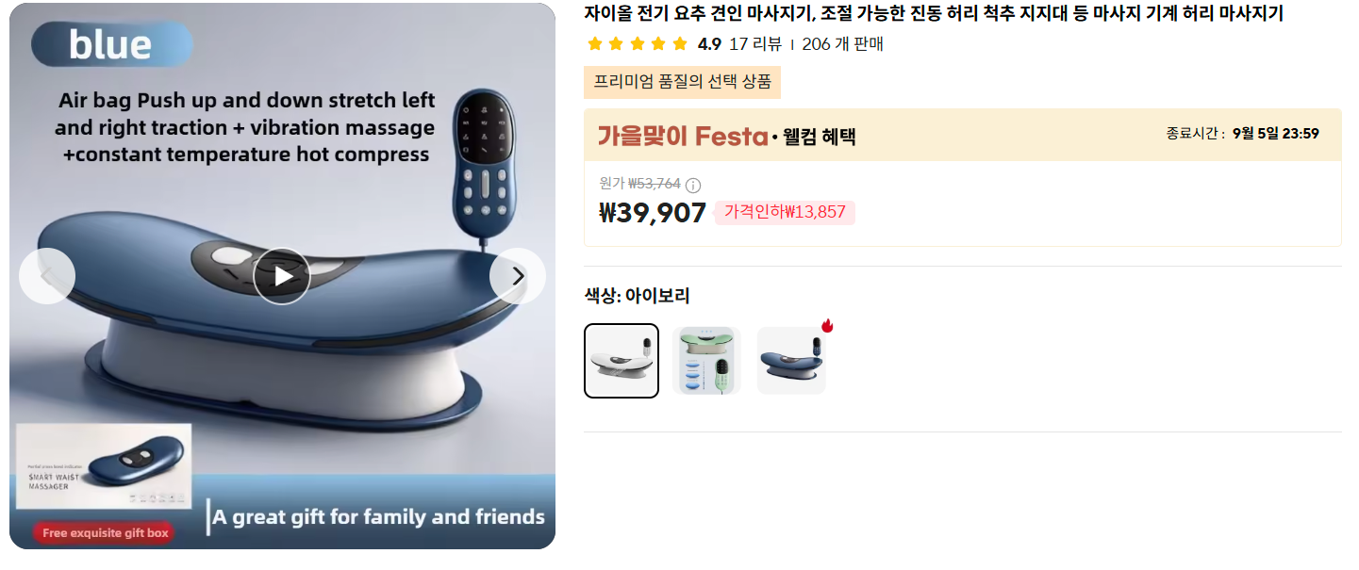Viewport: 1359px width, 570px height.
Task: Click the red "가격인하₩13,857" discount badge
Action: point(785,214)
